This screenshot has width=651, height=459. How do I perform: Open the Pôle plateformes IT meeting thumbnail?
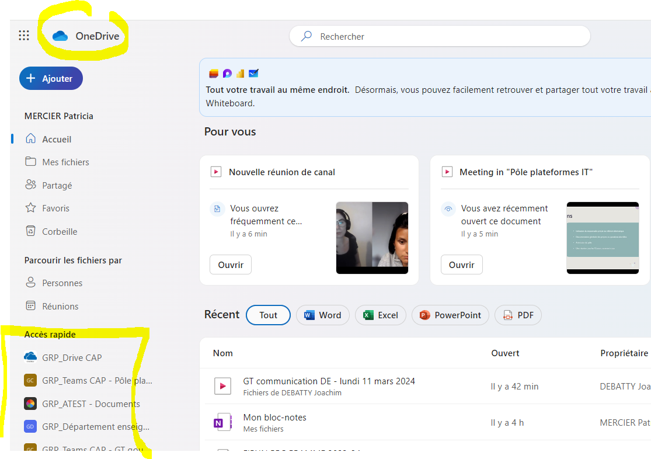coord(603,238)
